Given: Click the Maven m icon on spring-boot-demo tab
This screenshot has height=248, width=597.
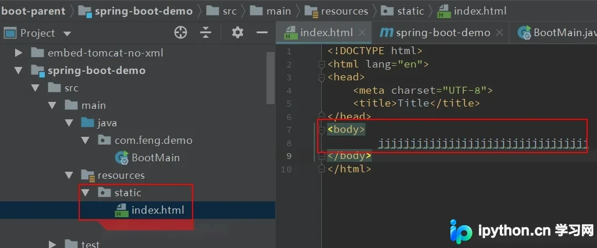Looking at the screenshot, I should click(386, 33).
